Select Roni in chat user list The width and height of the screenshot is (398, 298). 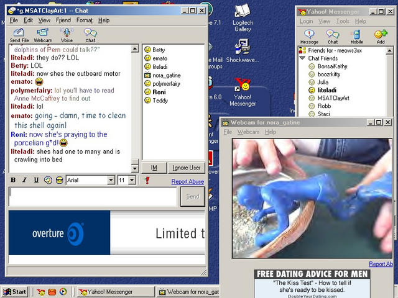point(159,92)
